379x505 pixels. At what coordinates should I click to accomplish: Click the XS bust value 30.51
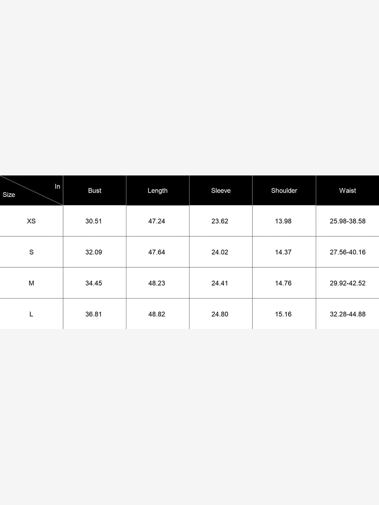coord(93,221)
